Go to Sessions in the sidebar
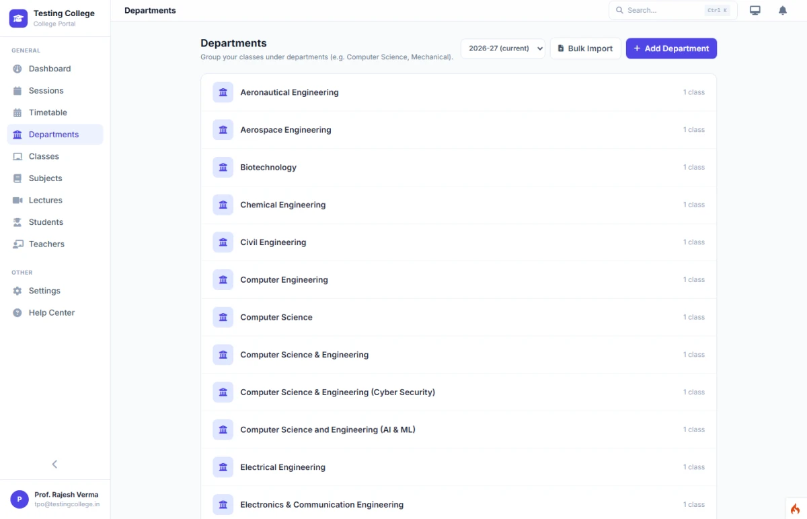Screen dimensions: 807x519 pos(55,91)
